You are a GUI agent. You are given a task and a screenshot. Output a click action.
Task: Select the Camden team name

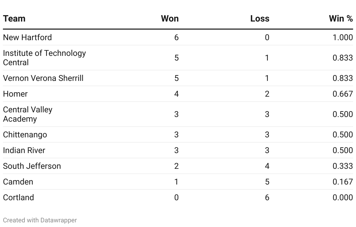[x=18, y=182]
